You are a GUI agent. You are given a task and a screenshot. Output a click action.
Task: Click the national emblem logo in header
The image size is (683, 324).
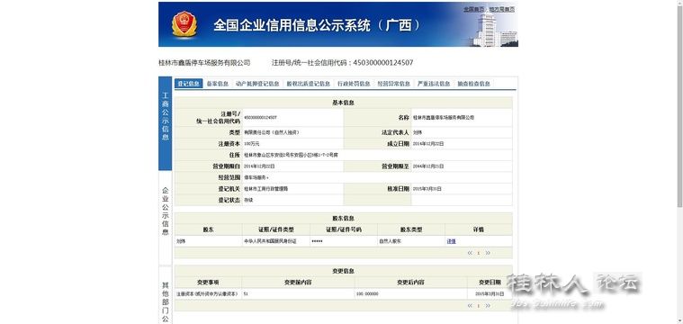pos(184,24)
